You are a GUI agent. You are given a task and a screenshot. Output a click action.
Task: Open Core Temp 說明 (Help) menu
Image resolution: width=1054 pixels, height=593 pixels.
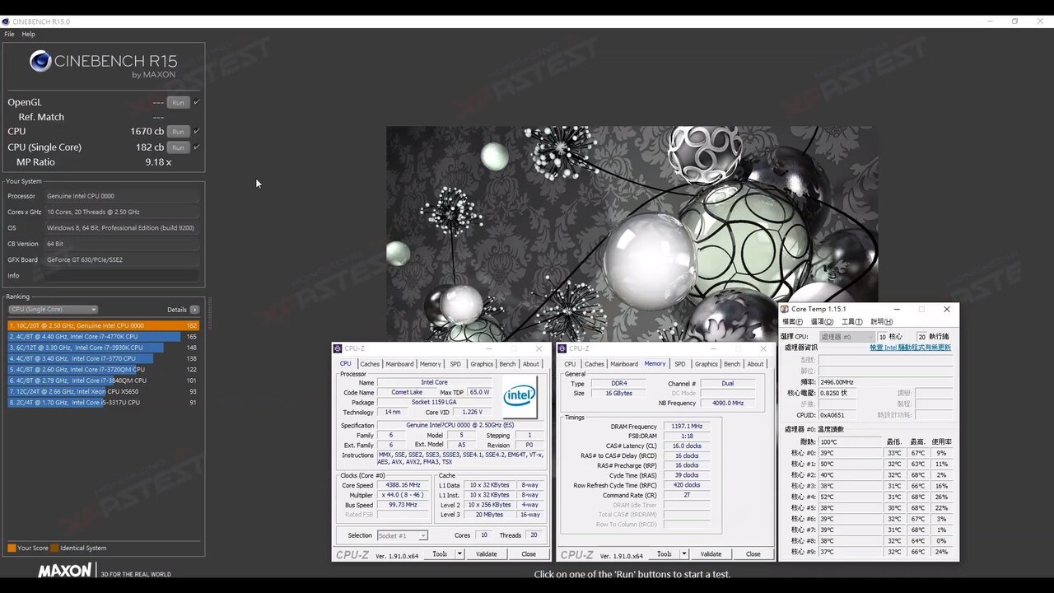(x=881, y=322)
